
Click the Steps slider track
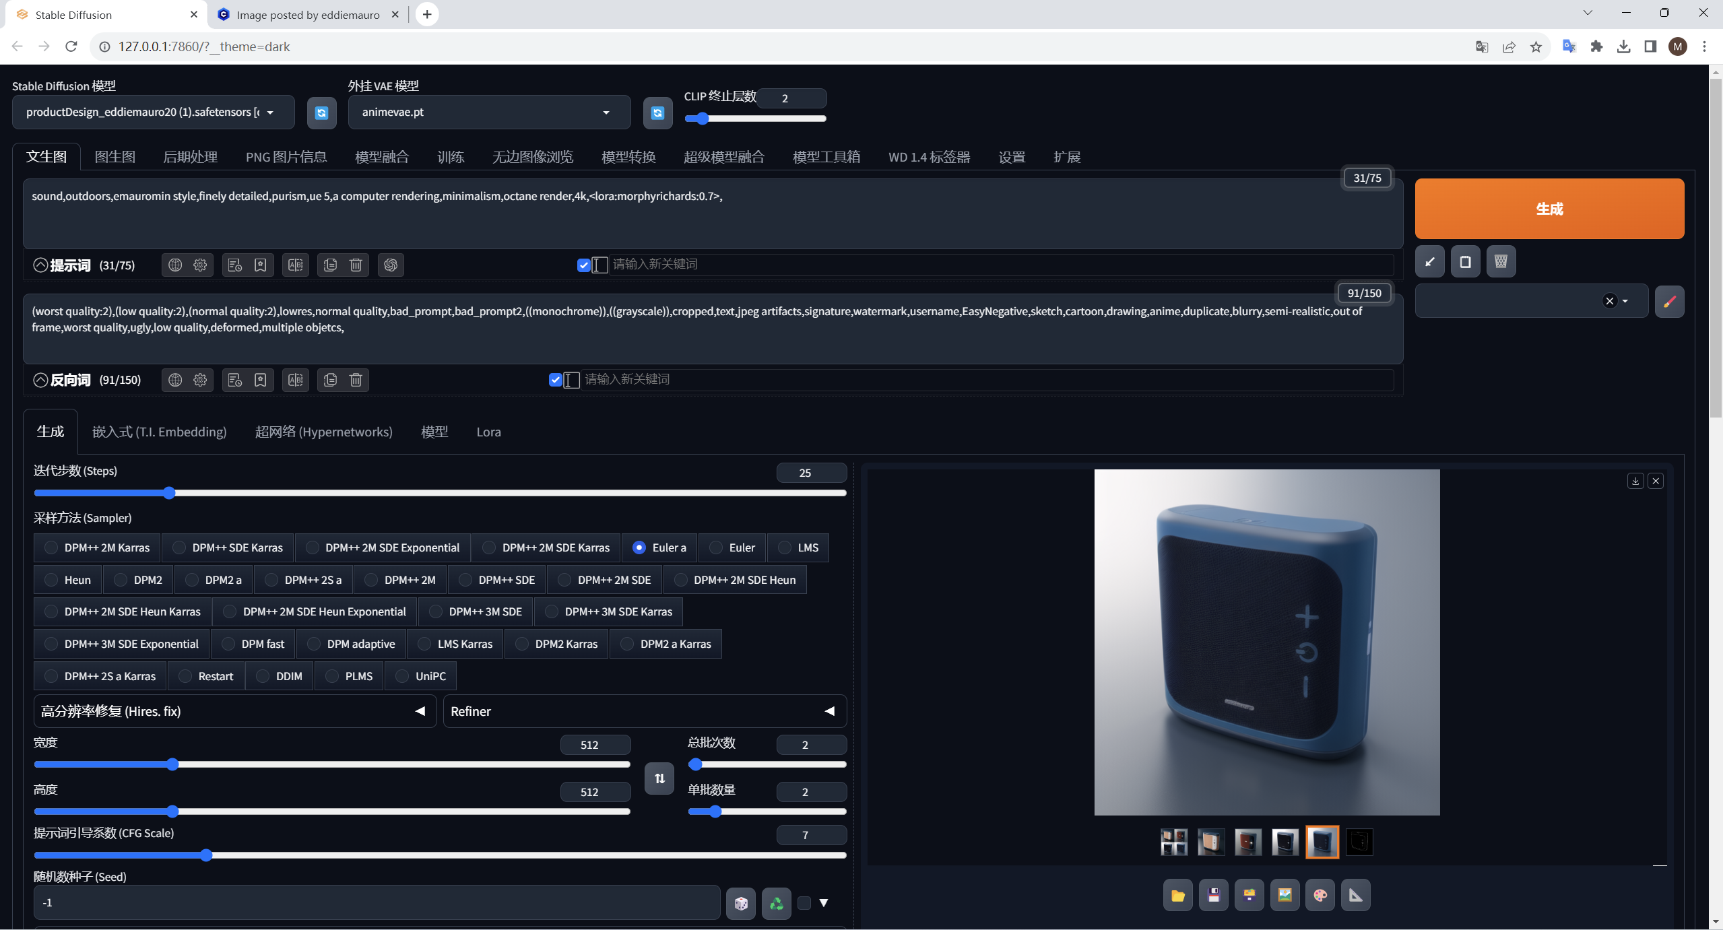tap(440, 493)
